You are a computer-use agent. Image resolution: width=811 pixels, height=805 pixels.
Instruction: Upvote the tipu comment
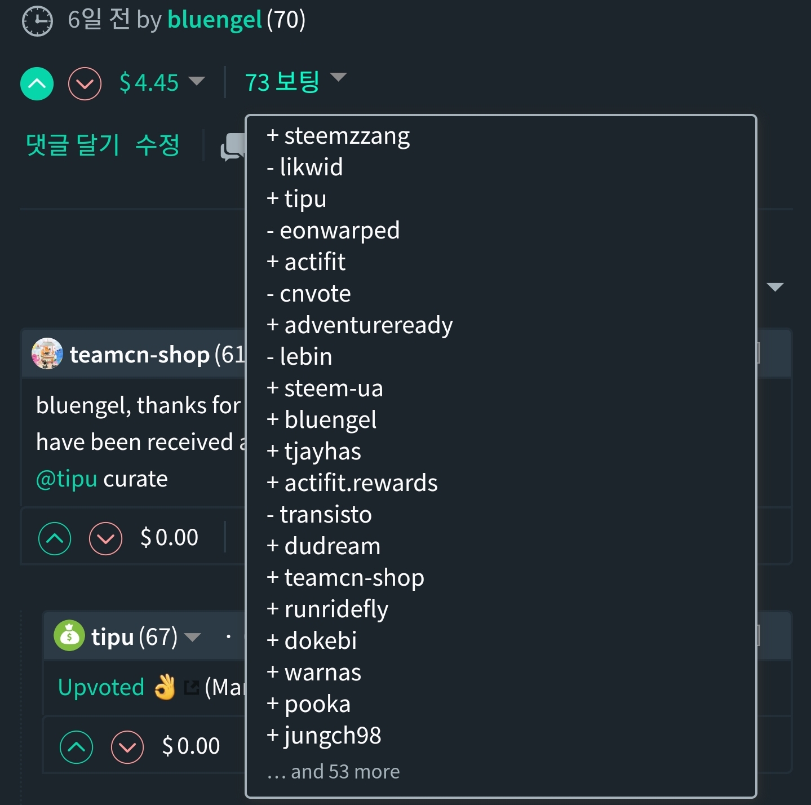[x=76, y=747]
